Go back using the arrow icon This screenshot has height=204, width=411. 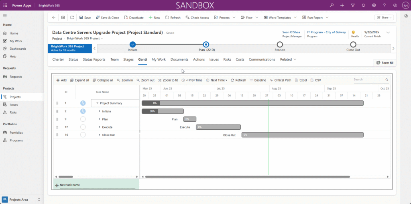[54, 18]
